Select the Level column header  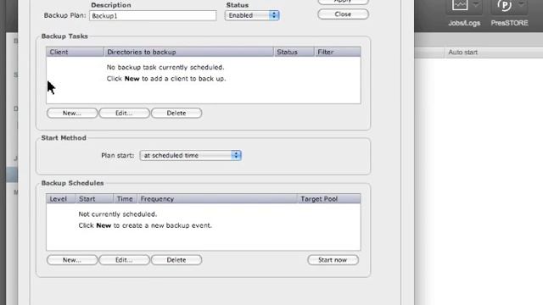point(61,199)
